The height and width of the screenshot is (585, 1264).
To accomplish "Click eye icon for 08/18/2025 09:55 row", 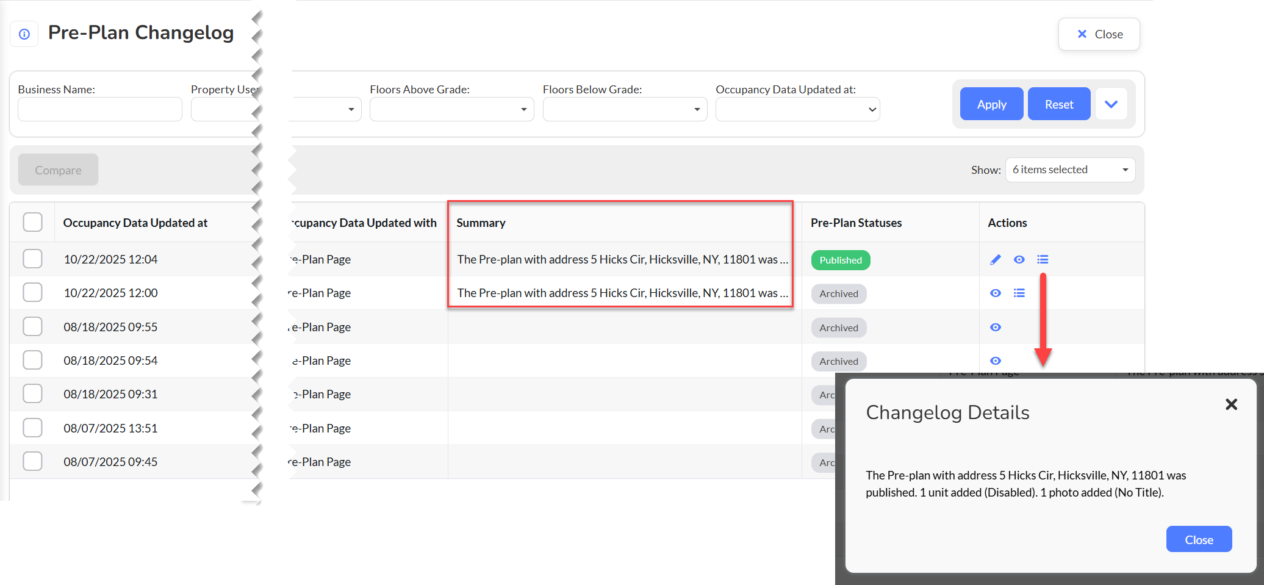I will [x=995, y=328].
